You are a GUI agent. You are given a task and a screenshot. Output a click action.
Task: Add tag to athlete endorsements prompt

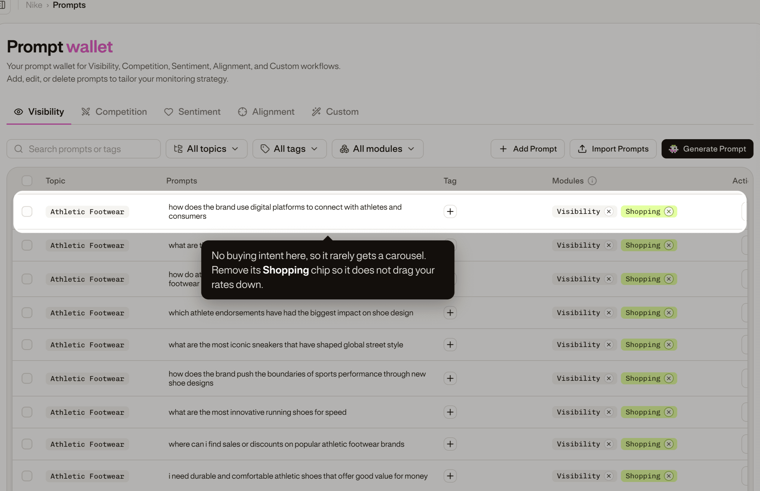tap(450, 313)
